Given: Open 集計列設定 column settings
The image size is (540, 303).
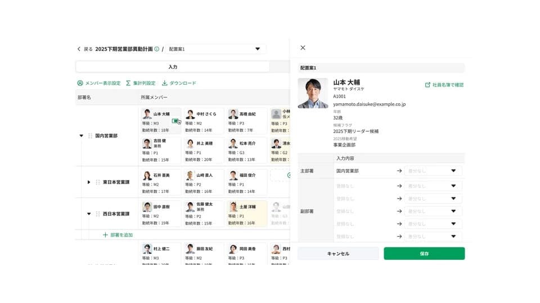Looking at the screenshot, I should tap(141, 83).
